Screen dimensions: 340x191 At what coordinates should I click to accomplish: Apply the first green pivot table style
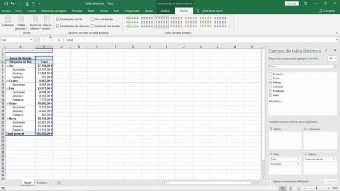point(132,22)
